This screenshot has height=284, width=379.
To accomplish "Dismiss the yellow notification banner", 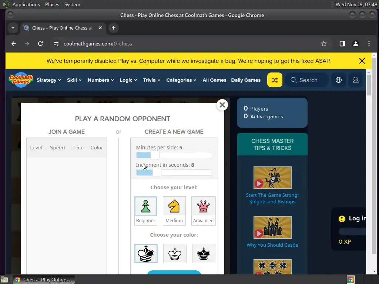I will pyautogui.click(x=362, y=61).
